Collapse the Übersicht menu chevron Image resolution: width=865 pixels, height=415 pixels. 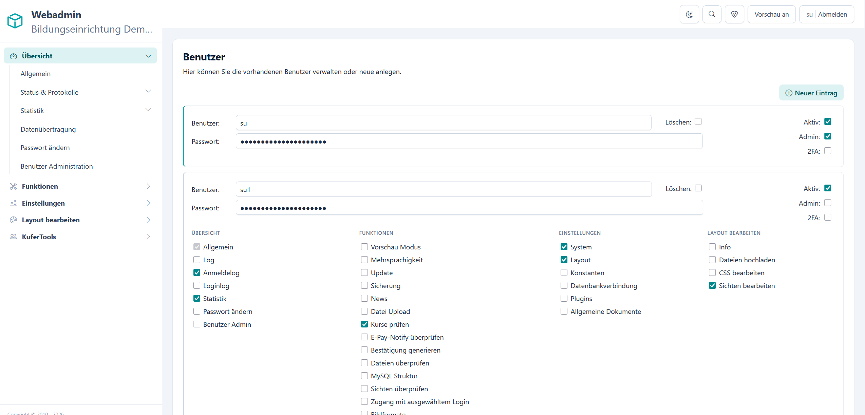[x=148, y=56]
